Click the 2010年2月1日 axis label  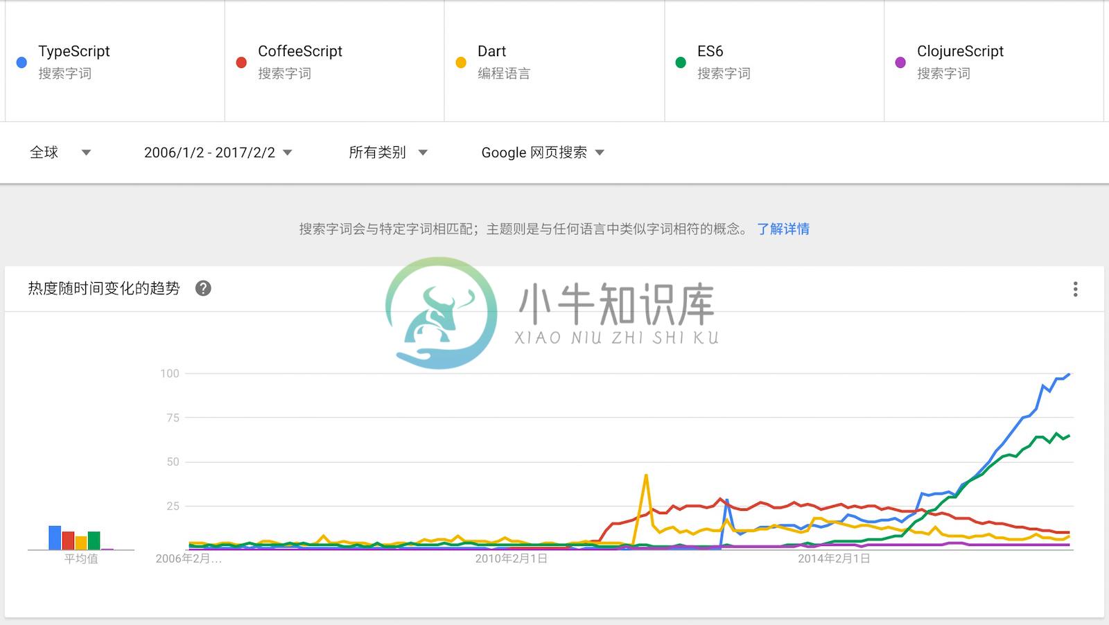512,558
